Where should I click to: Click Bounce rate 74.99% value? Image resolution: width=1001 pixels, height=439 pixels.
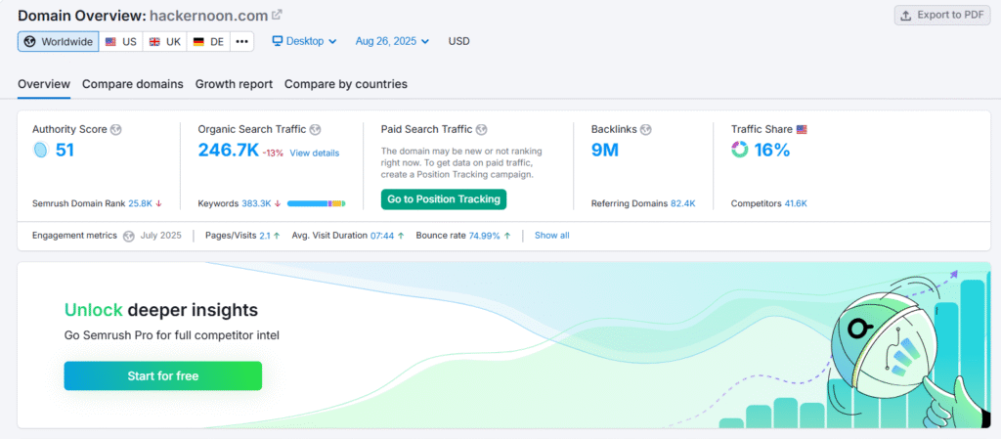pos(485,236)
